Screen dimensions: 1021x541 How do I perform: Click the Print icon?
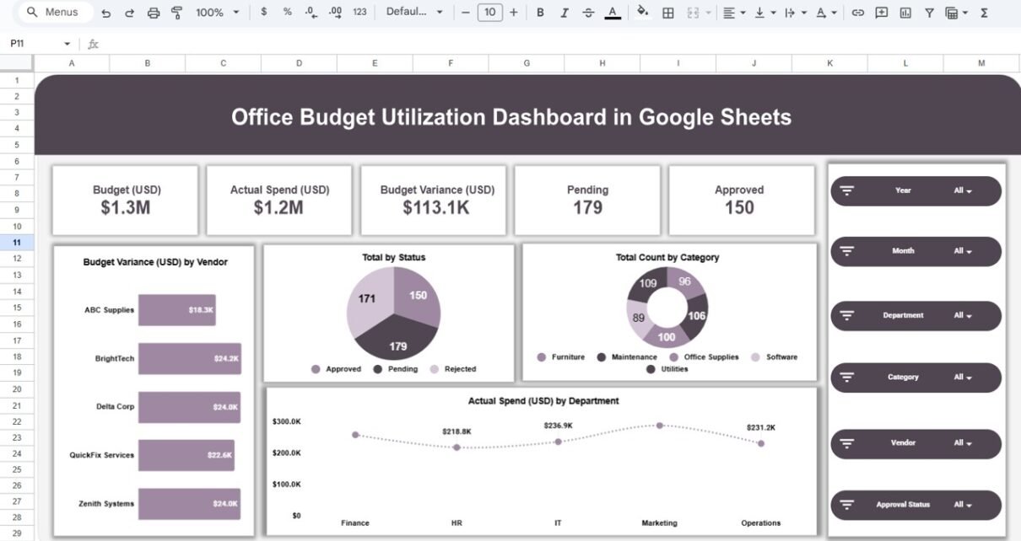click(x=153, y=13)
